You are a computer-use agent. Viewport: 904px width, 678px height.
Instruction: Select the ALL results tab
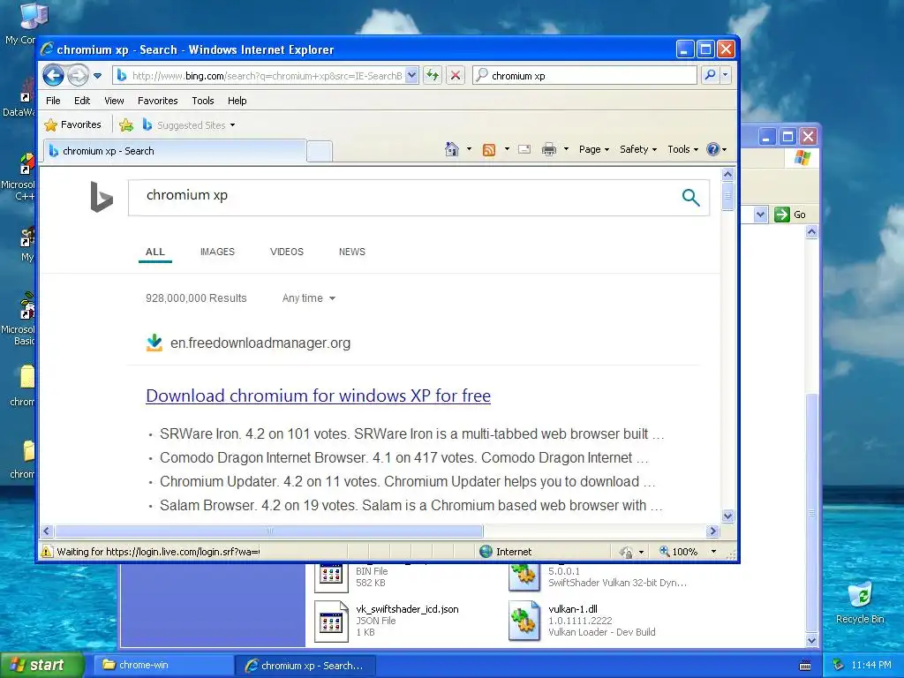click(155, 252)
